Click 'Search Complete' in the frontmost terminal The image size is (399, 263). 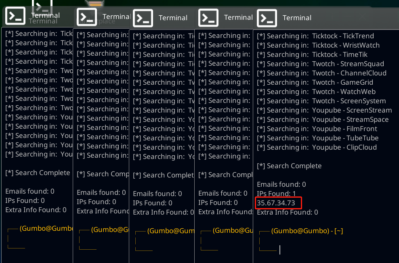tap(289, 166)
